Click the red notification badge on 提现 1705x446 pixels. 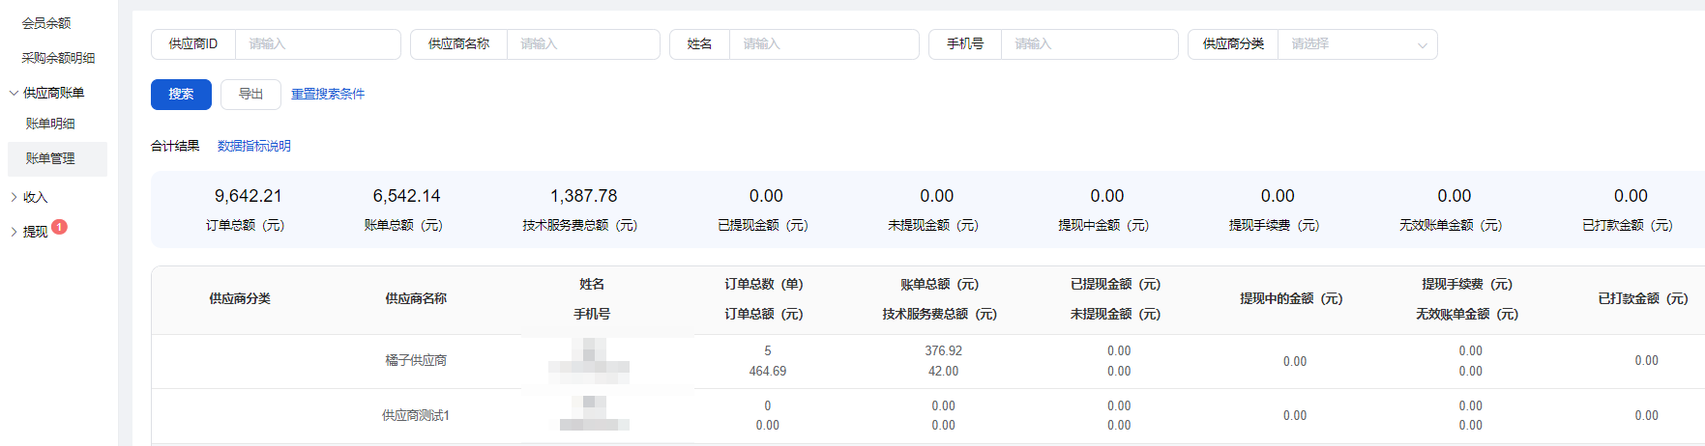[x=59, y=228]
